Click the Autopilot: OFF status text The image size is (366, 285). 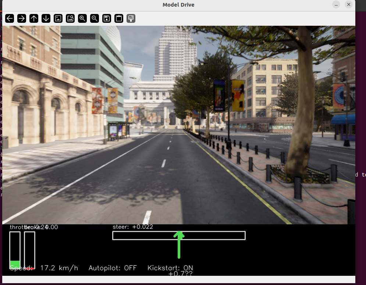[x=112, y=268]
